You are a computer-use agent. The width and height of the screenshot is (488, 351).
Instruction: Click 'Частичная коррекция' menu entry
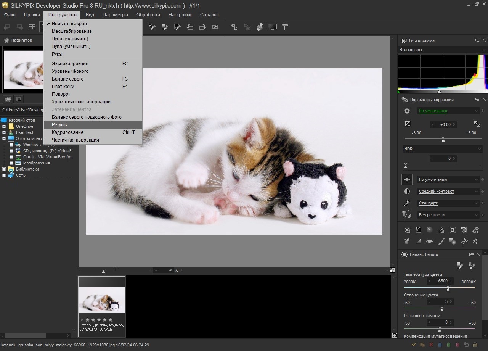[x=75, y=140]
